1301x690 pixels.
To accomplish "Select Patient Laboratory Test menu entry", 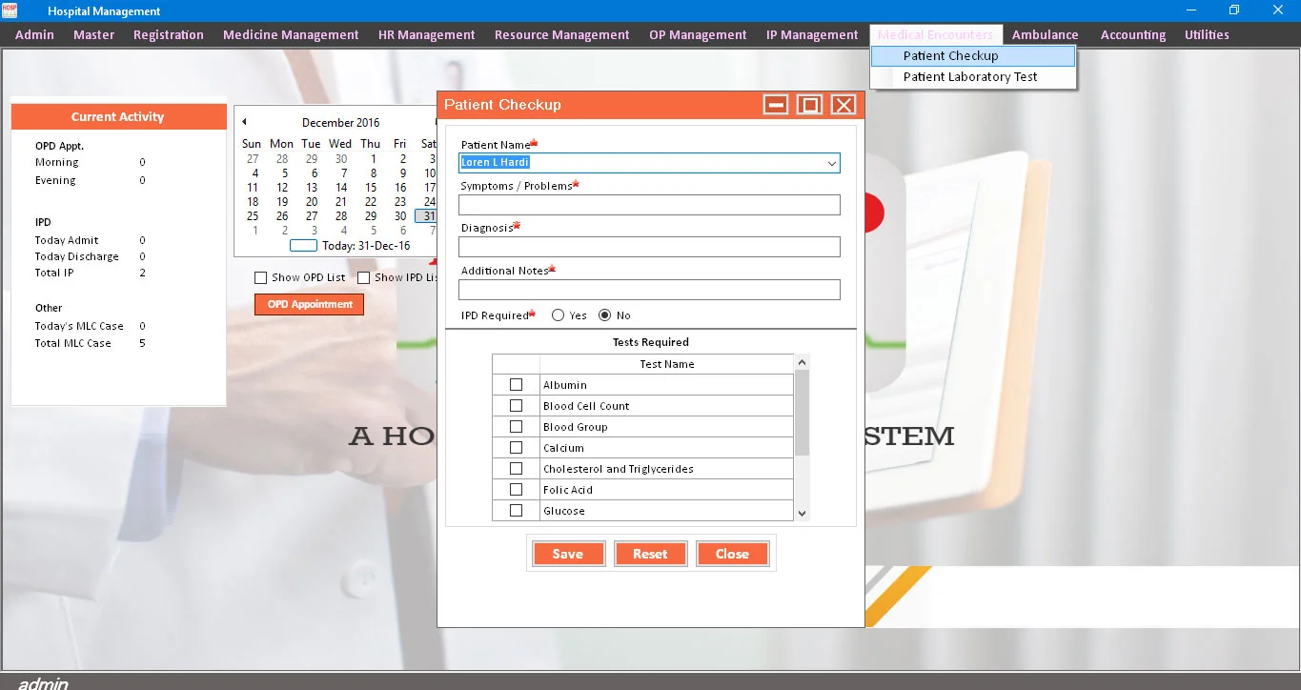I will pos(970,77).
